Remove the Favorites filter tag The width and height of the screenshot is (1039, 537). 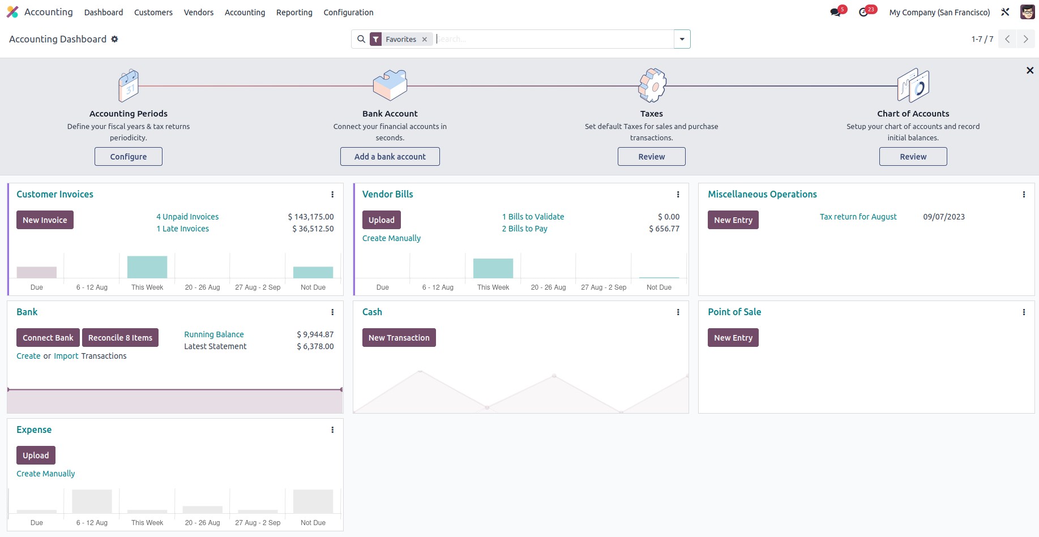click(x=425, y=39)
